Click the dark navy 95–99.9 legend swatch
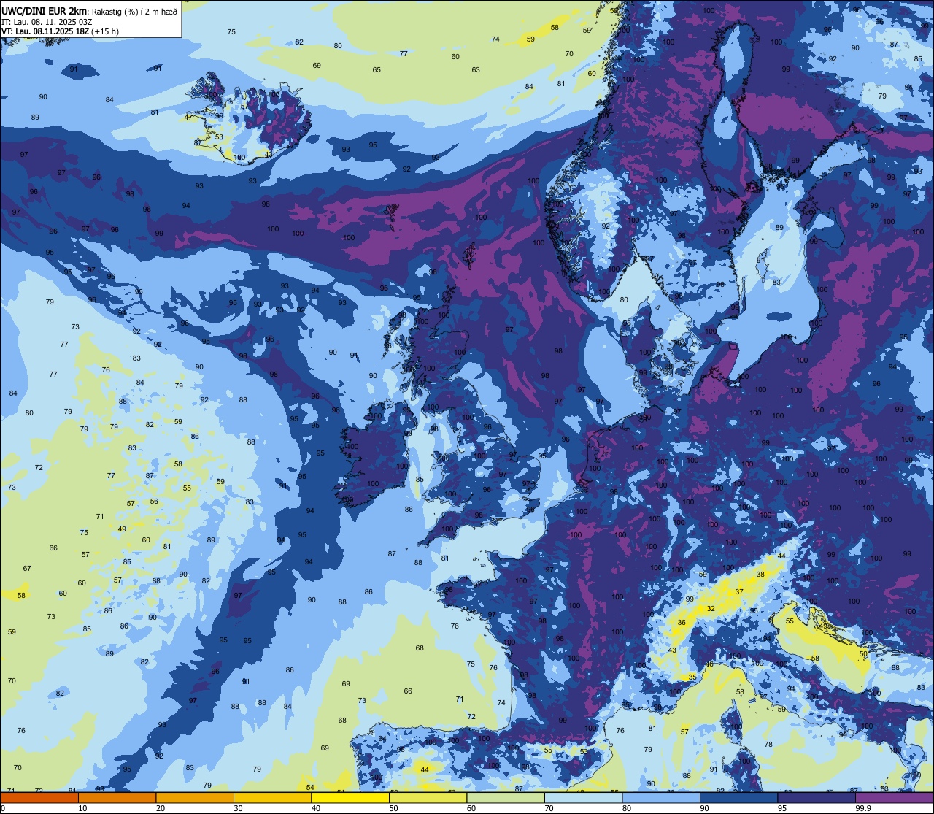Viewport: 934px width, 814px height. [817, 797]
